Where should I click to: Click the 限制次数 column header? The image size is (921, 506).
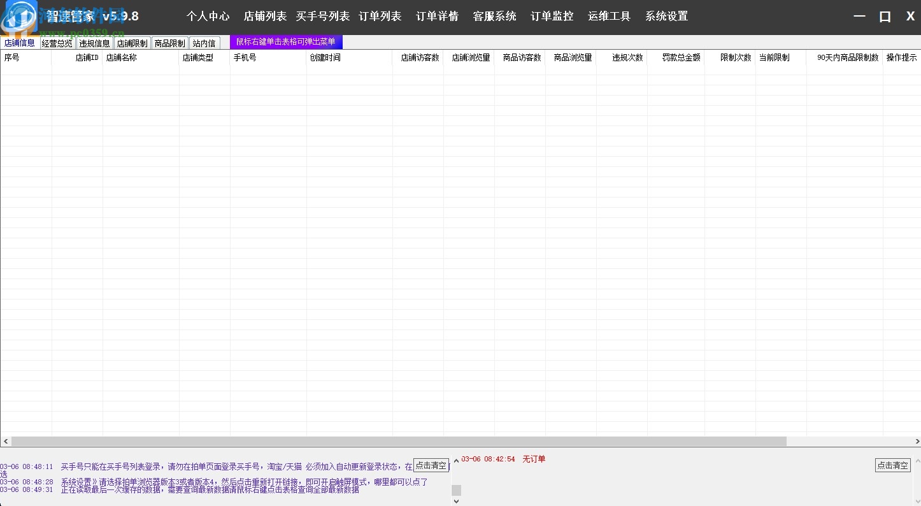coord(730,58)
